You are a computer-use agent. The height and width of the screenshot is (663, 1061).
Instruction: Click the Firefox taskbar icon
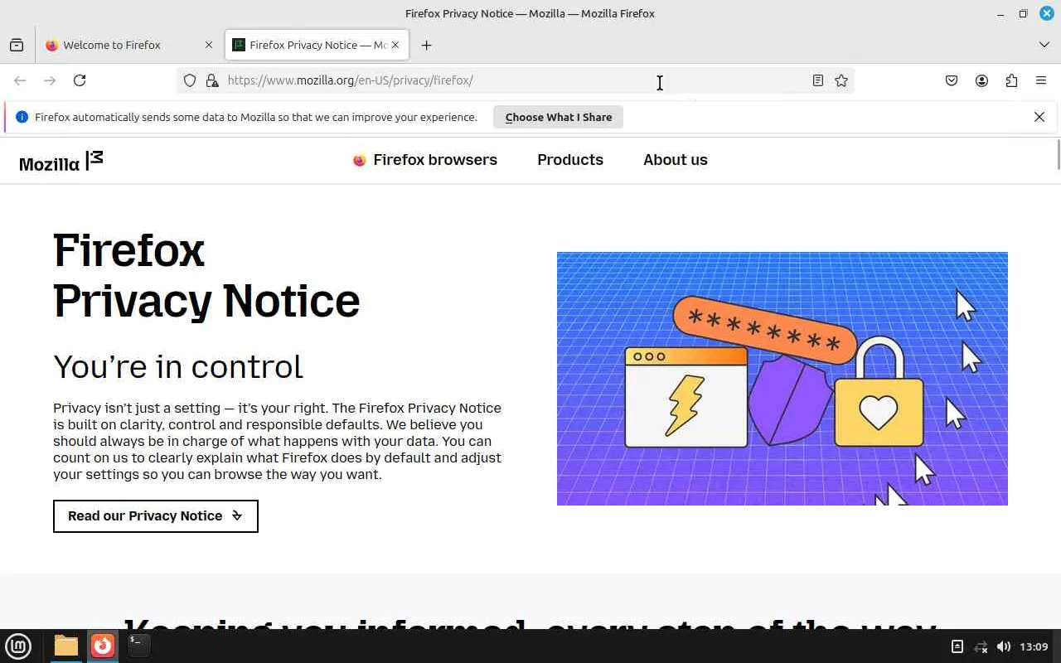coord(103,646)
